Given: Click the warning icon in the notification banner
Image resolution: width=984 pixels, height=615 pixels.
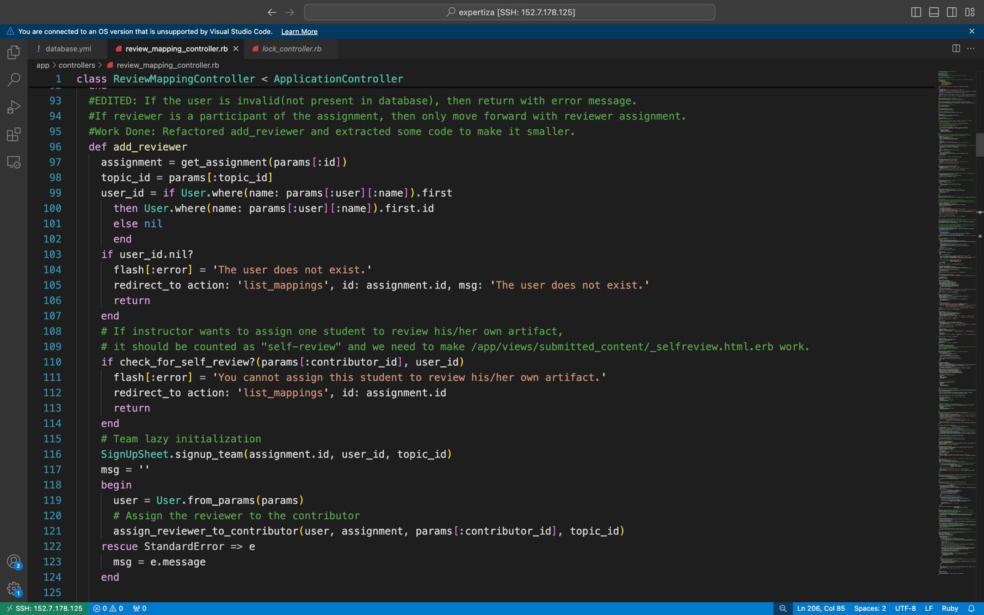Looking at the screenshot, I should 10,31.
